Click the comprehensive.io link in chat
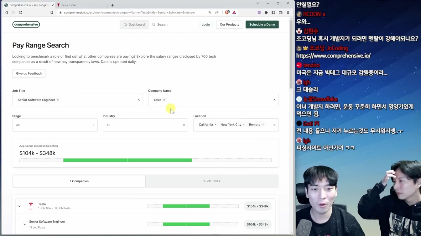 [333, 56]
